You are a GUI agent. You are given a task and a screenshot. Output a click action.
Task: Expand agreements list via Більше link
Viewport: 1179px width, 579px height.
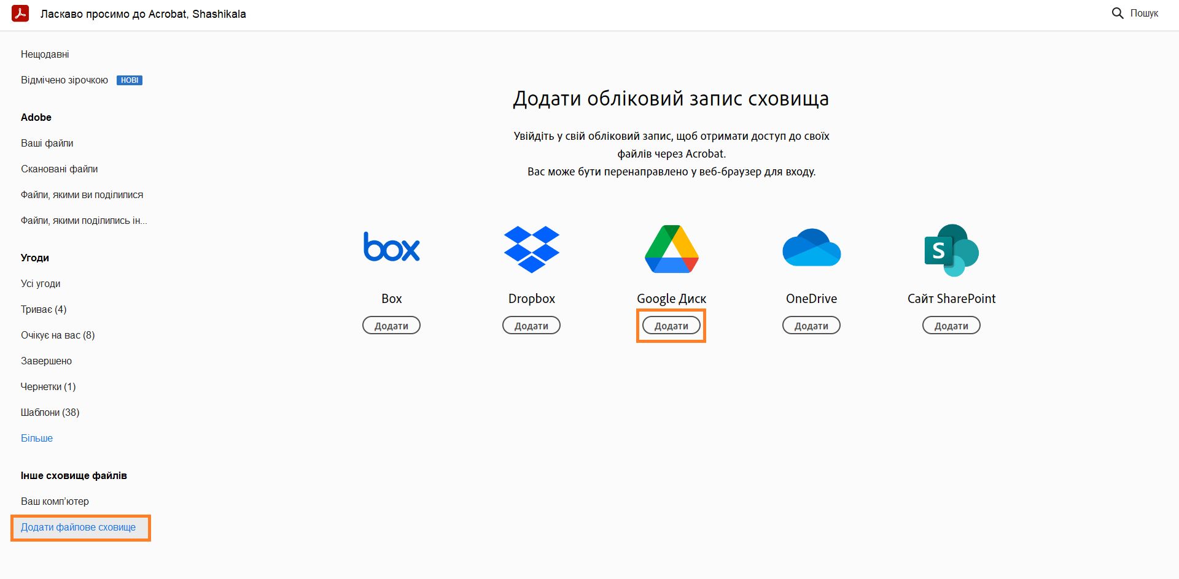(x=37, y=438)
